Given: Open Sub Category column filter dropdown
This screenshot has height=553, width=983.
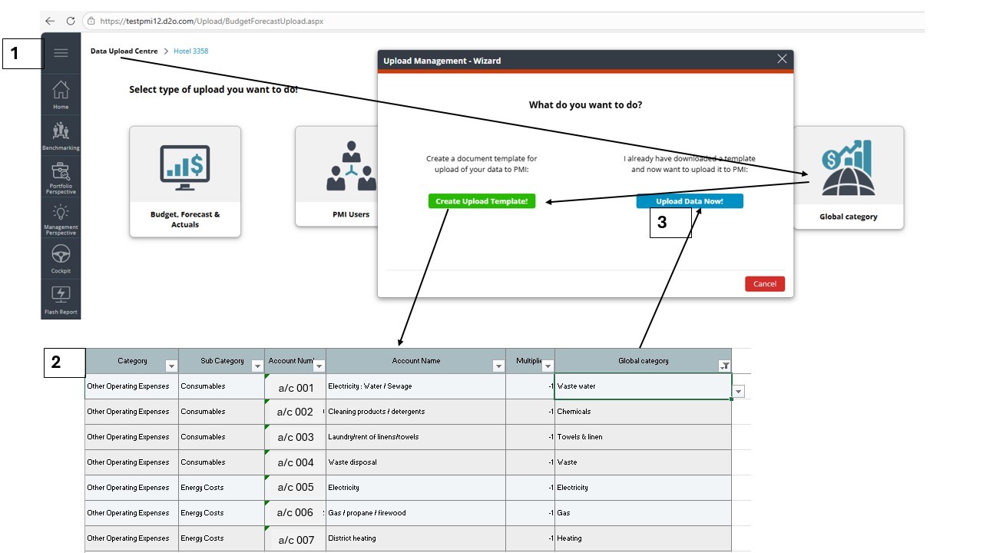Looking at the screenshot, I should coord(257,366).
